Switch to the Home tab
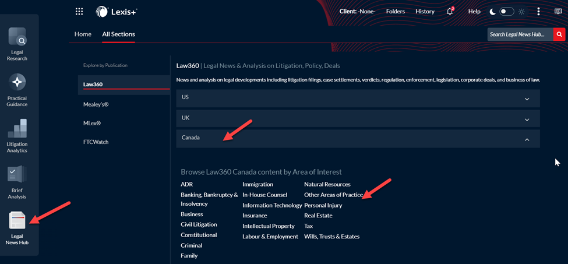 (83, 34)
